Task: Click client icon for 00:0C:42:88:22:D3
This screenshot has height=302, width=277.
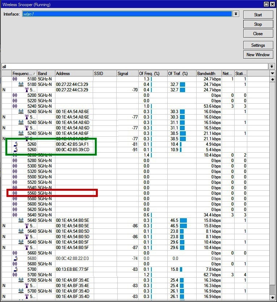Action: click(16, 258)
